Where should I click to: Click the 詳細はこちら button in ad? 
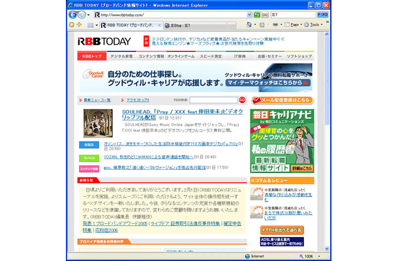302,168
